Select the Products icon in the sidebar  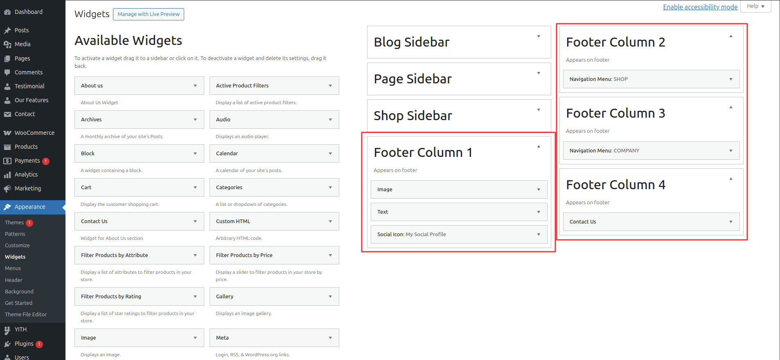click(8, 146)
